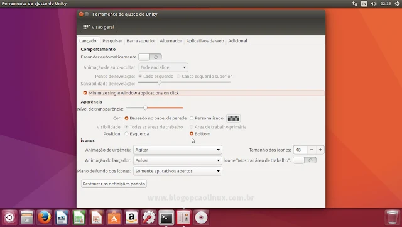The image size is (402, 227).
Task: Open the disc media icon in launcher
Action: tap(201, 218)
